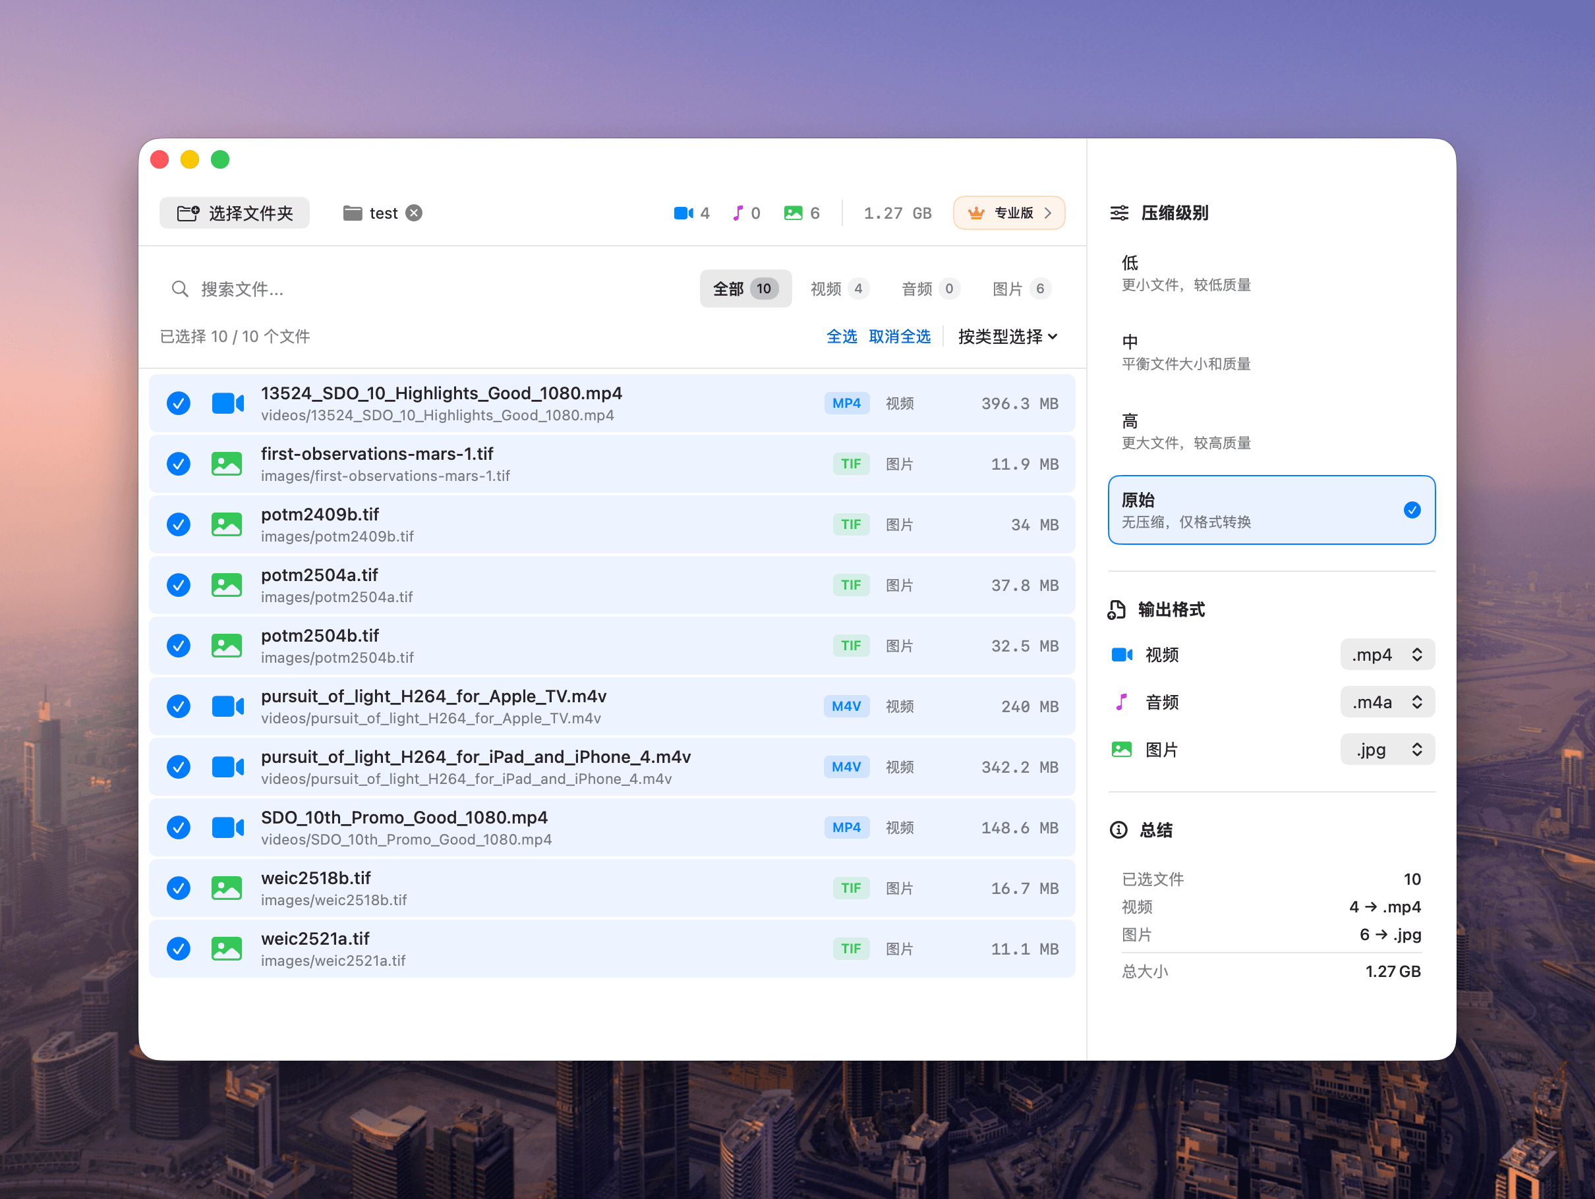Screen dimensions: 1595x1199
Task: Uncheck potm2504a.tif
Action: tap(179, 585)
